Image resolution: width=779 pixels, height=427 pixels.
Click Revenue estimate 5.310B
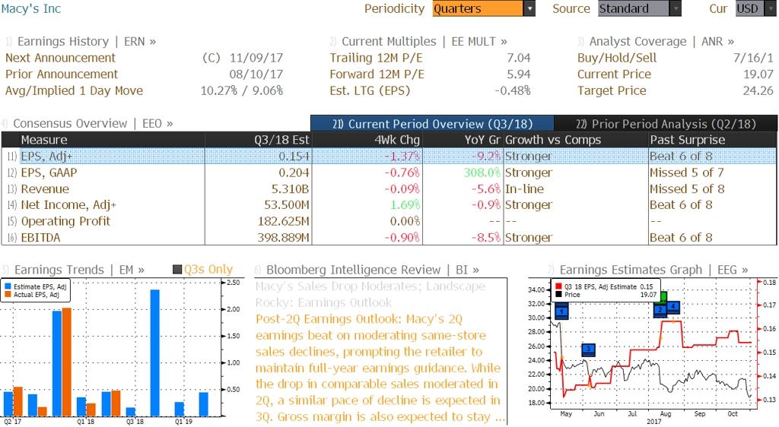[x=290, y=189]
